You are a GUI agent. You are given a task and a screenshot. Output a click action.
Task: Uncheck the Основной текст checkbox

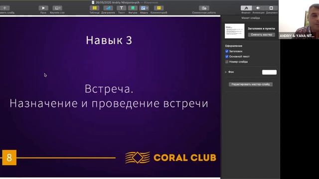pyautogui.click(x=227, y=56)
